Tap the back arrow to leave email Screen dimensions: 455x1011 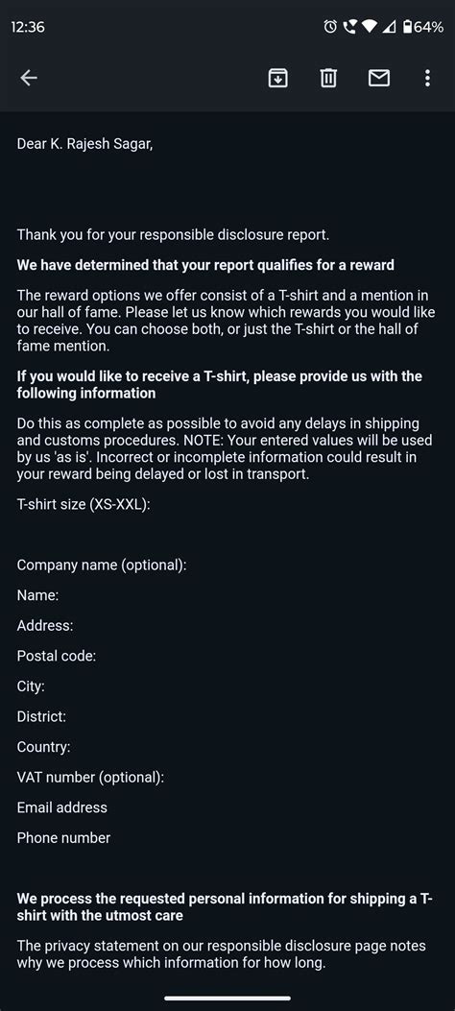coord(29,78)
